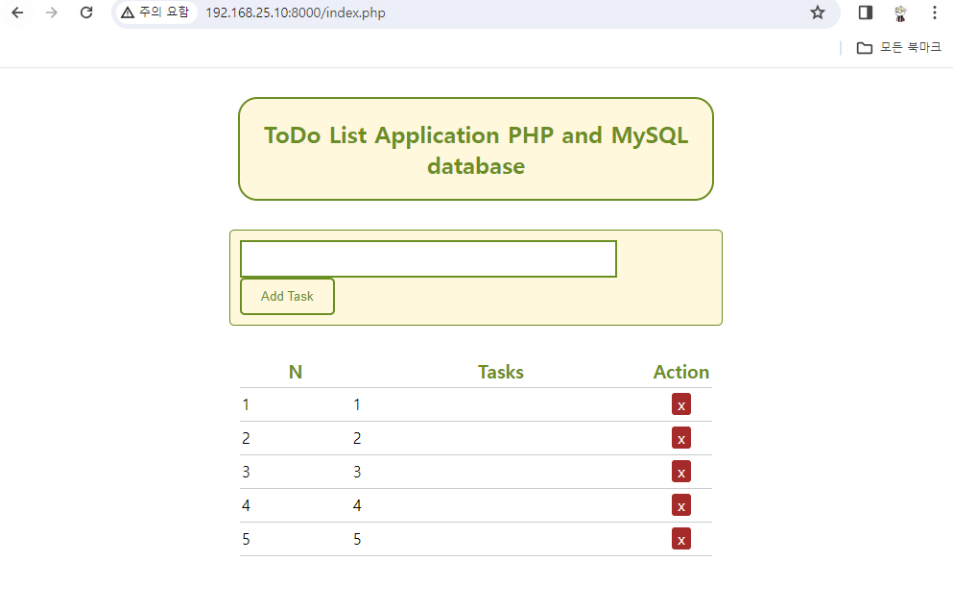Select the number cell in row 3
Viewport: 953px width, 610px height.
tap(246, 472)
